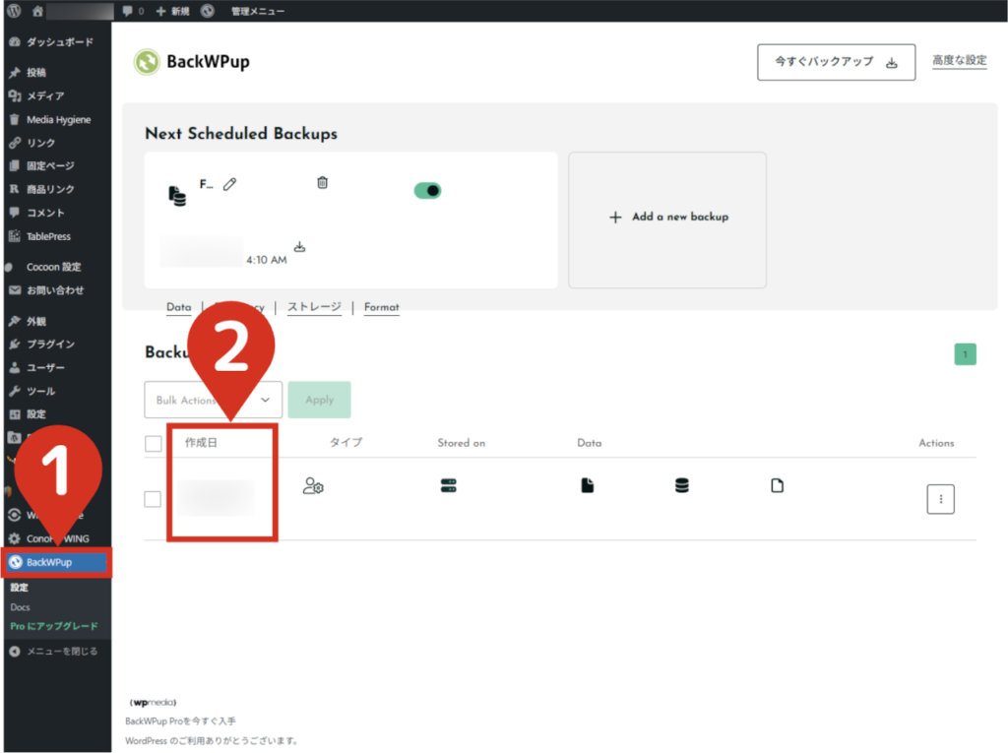Click the server icon under Stored on
The width and height of the screenshot is (1008, 753).
click(448, 485)
